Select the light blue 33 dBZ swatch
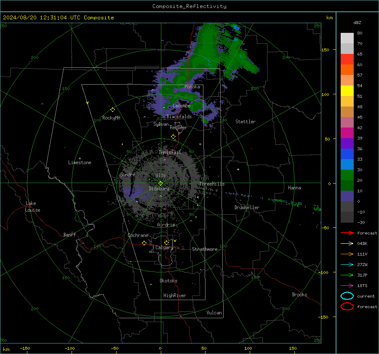 pos(347,164)
